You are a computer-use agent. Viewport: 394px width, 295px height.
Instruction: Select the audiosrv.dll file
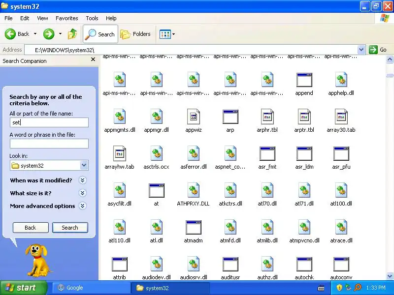point(194,268)
